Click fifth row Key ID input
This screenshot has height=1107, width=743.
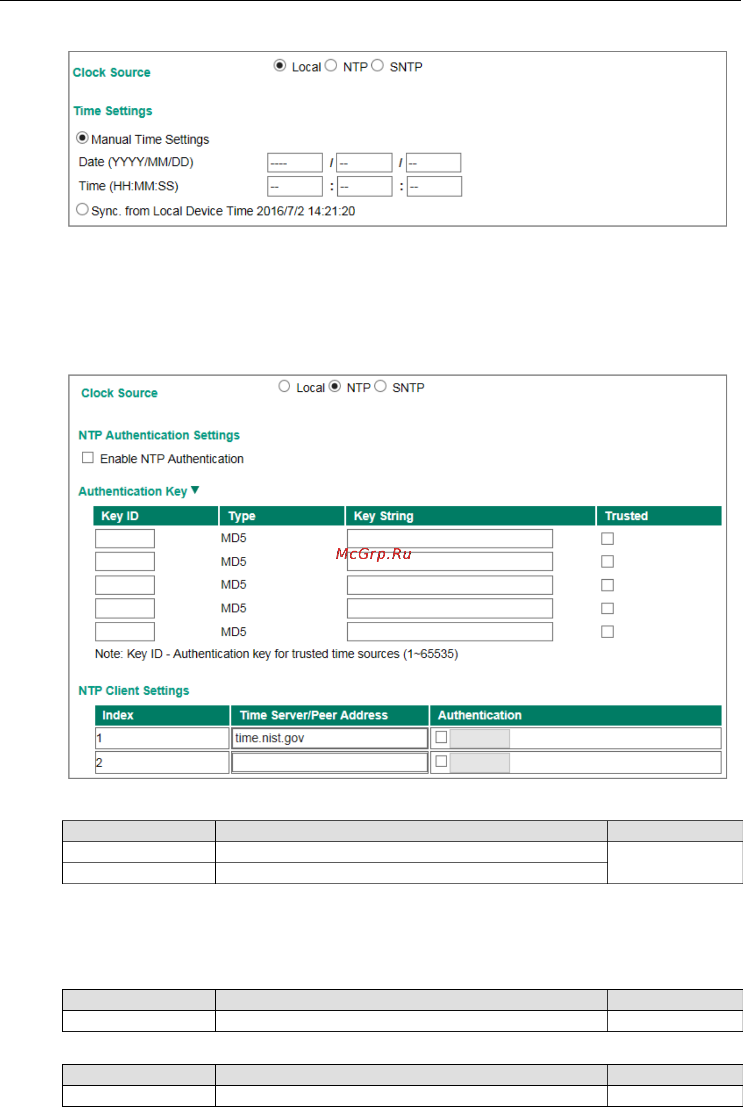[x=125, y=632]
